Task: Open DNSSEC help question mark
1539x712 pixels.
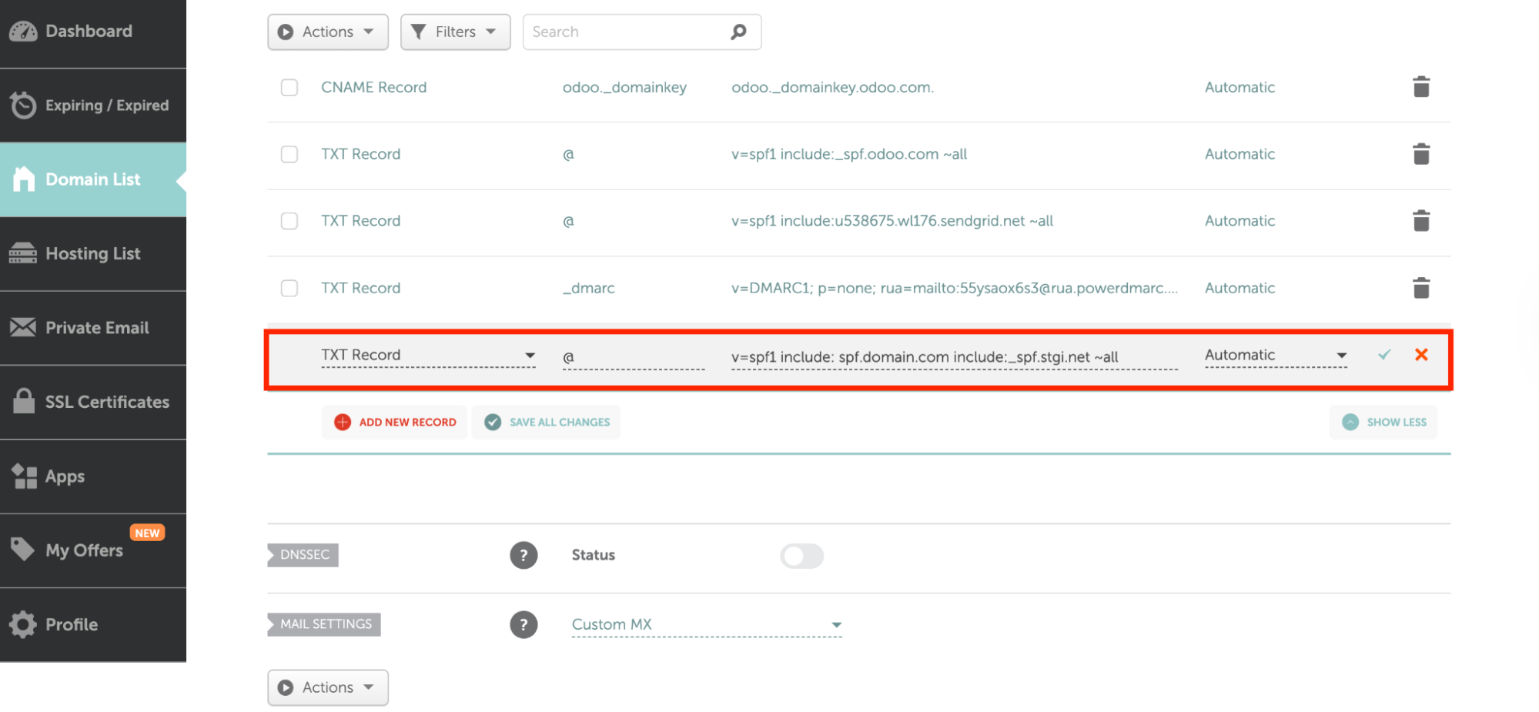Action: coord(524,555)
